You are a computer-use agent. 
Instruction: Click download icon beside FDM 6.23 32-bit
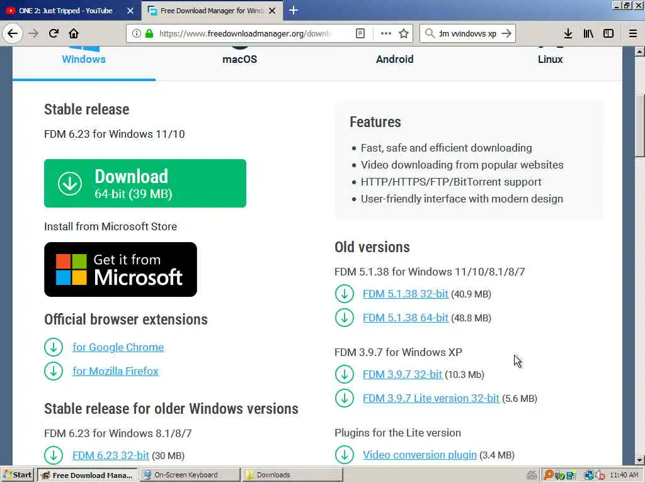click(x=54, y=455)
